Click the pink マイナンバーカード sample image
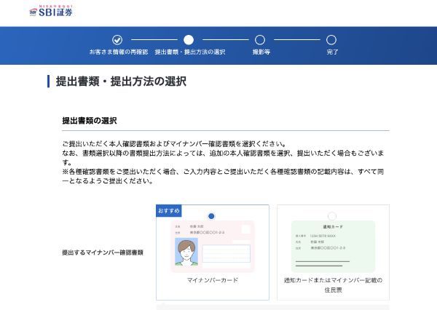437x310 pixels. 213,246
